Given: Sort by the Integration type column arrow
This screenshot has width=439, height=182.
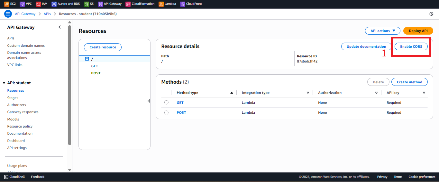Looking at the screenshot, I should tap(308, 93).
